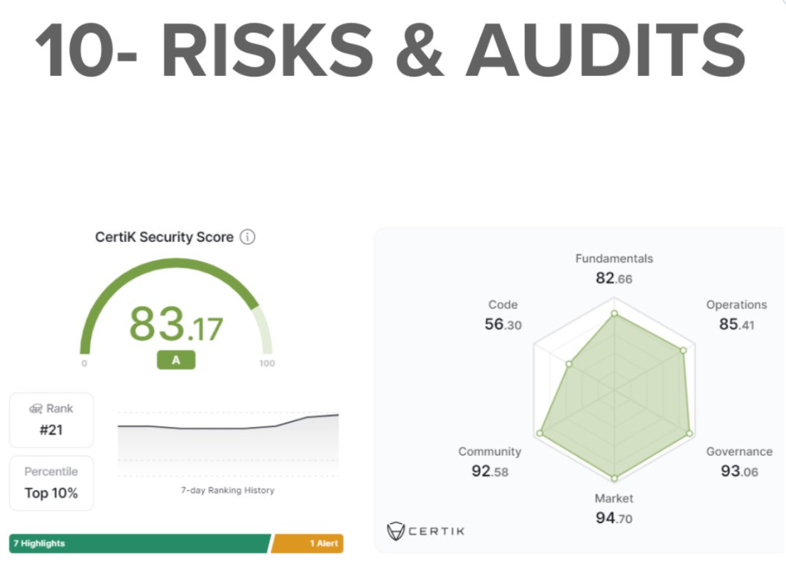This screenshot has height=575, width=786.
Task: Click the Code 56.30 score label
Action: coord(503,316)
